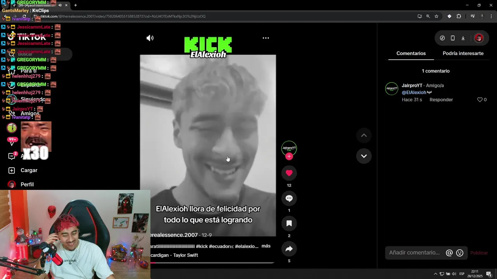This screenshot has height=279, width=497.
Task: Insert a mention with the @ icon
Action: [449, 253]
